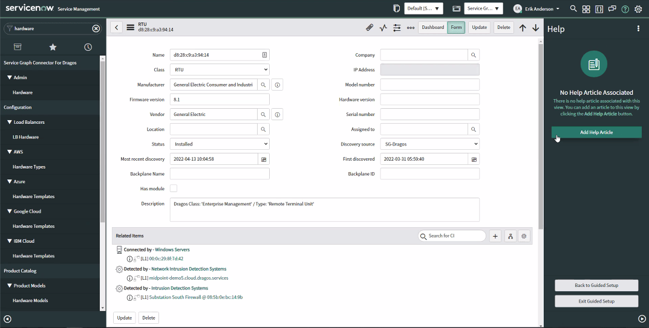Go to previous record with up arrow
Image resolution: width=649 pixels, height=328 pixels.
[x=523, y=28]
